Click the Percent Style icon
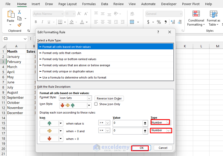223x156 pixels. pyautogui.click(x=158, y=22)
